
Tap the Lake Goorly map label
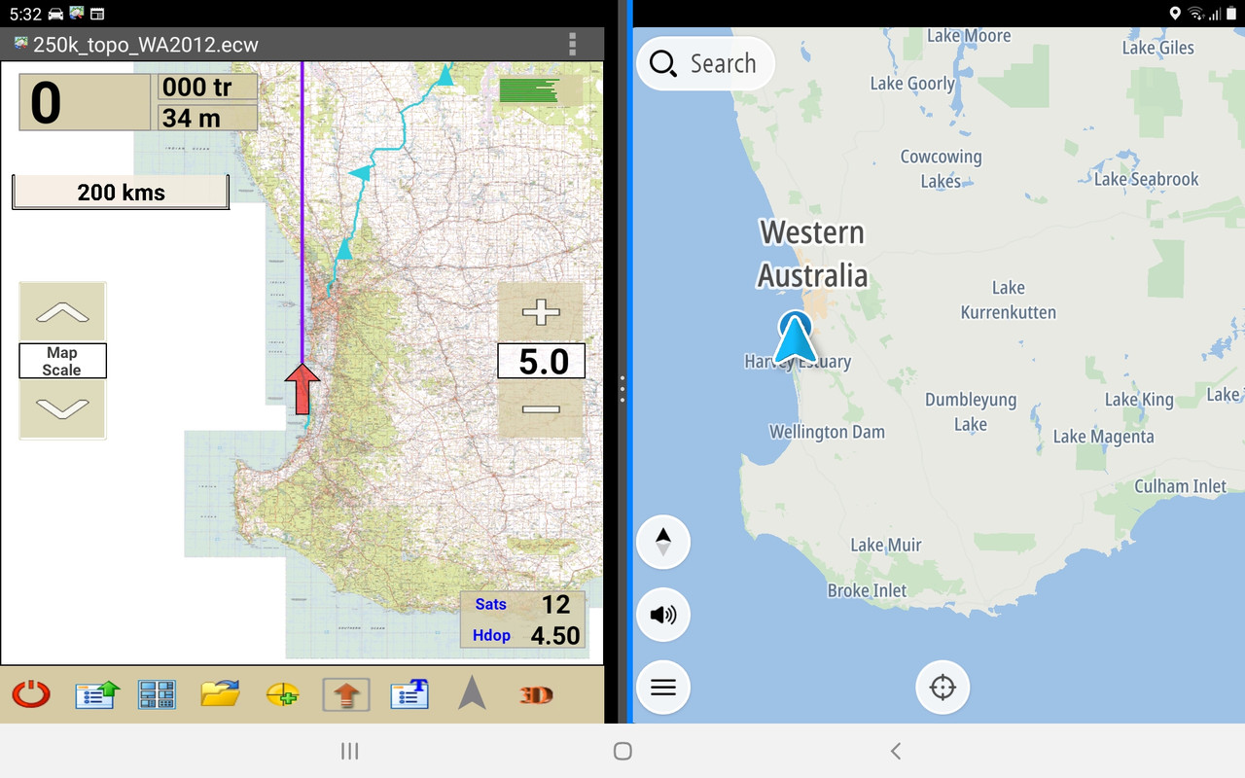912,84
